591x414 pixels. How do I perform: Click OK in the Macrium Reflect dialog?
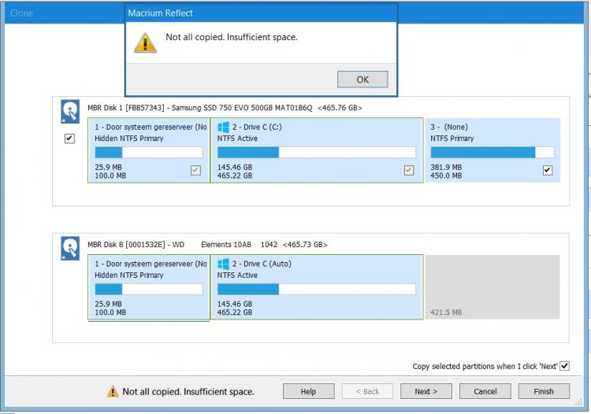coord(362,79)
